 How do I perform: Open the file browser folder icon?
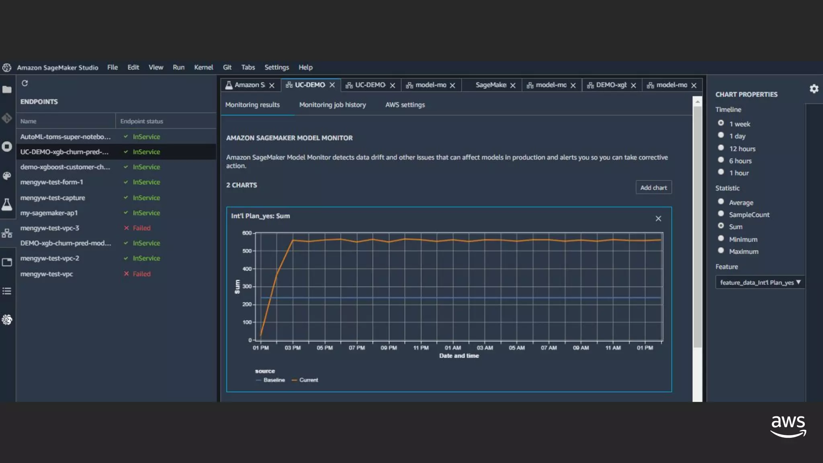7,90
